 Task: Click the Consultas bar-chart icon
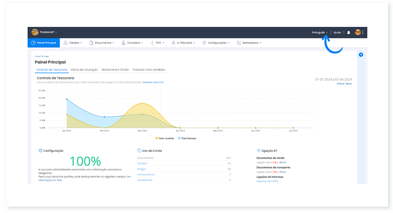point(124,43)
